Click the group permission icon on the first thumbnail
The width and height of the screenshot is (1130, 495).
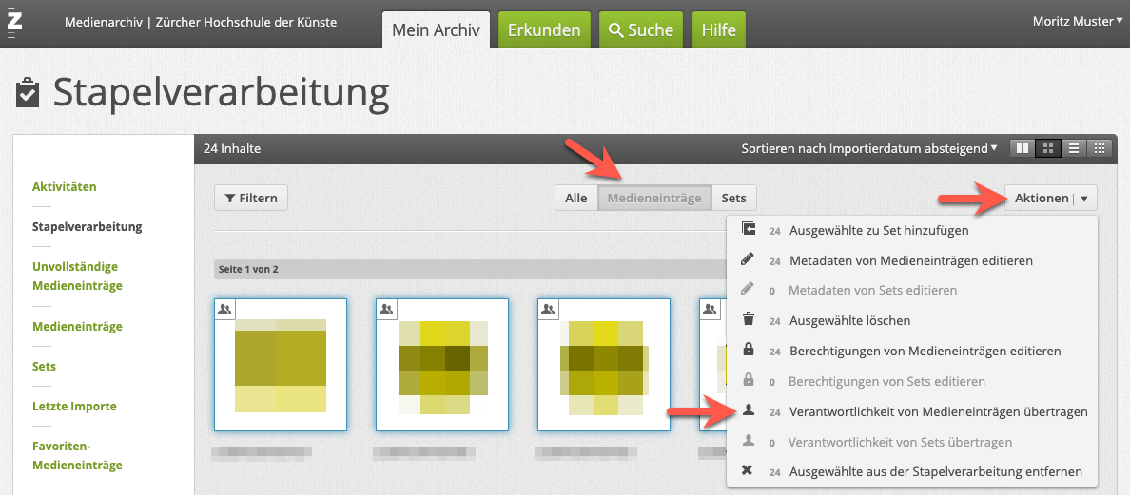224,309
